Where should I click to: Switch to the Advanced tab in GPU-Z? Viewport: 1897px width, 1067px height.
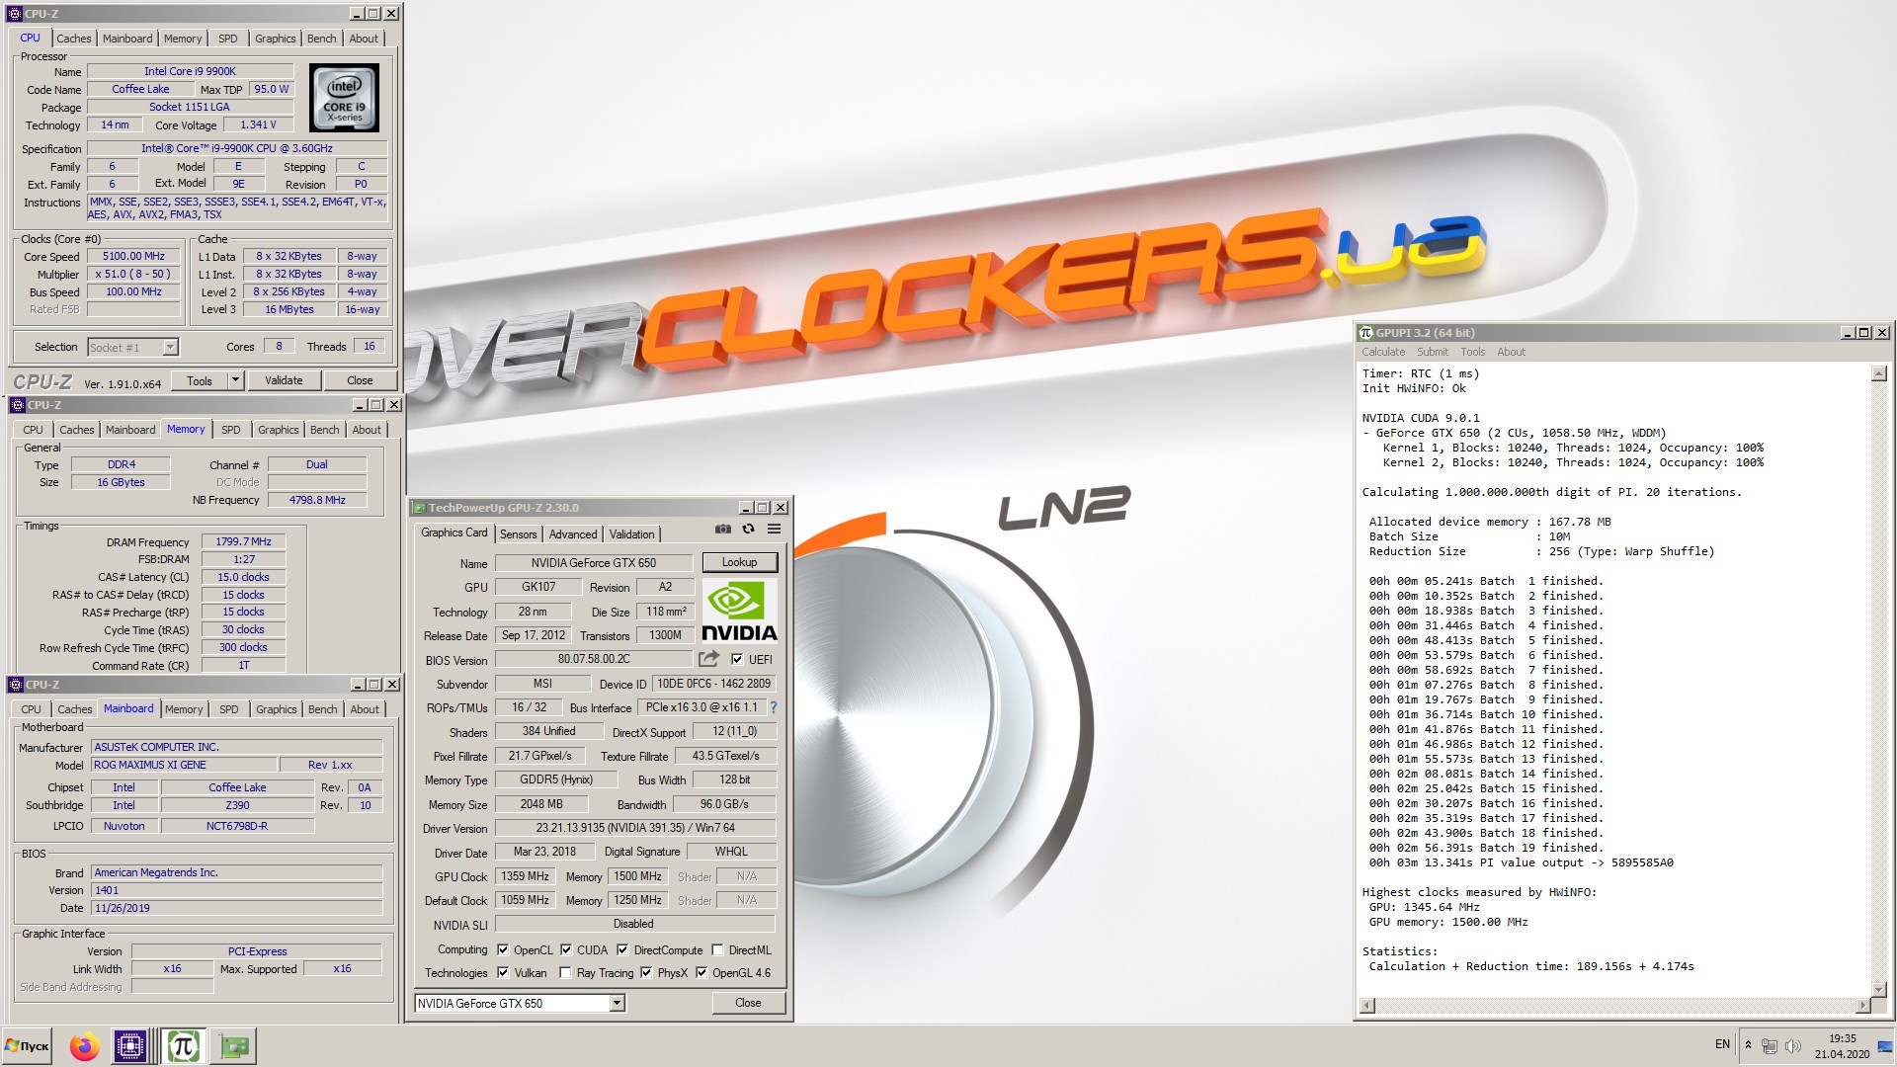pyautogui.click(x=573, y=533)
